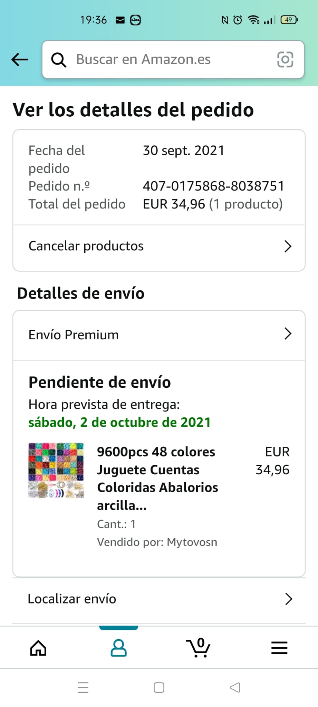Tap Android back navigation triangle
Screen dimensions: 318x707
coord(235,687)
